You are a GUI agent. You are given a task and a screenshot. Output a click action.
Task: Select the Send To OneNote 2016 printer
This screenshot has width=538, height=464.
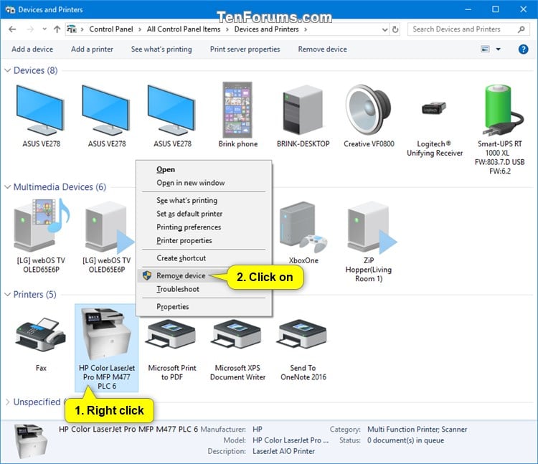303,334
